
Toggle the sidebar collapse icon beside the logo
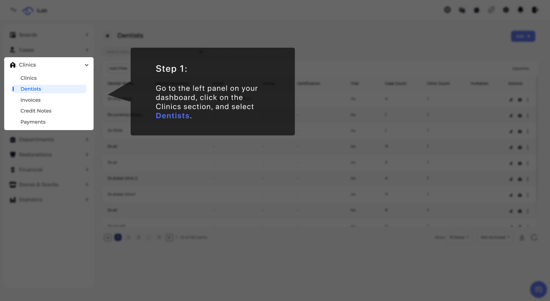pos(13,10)
